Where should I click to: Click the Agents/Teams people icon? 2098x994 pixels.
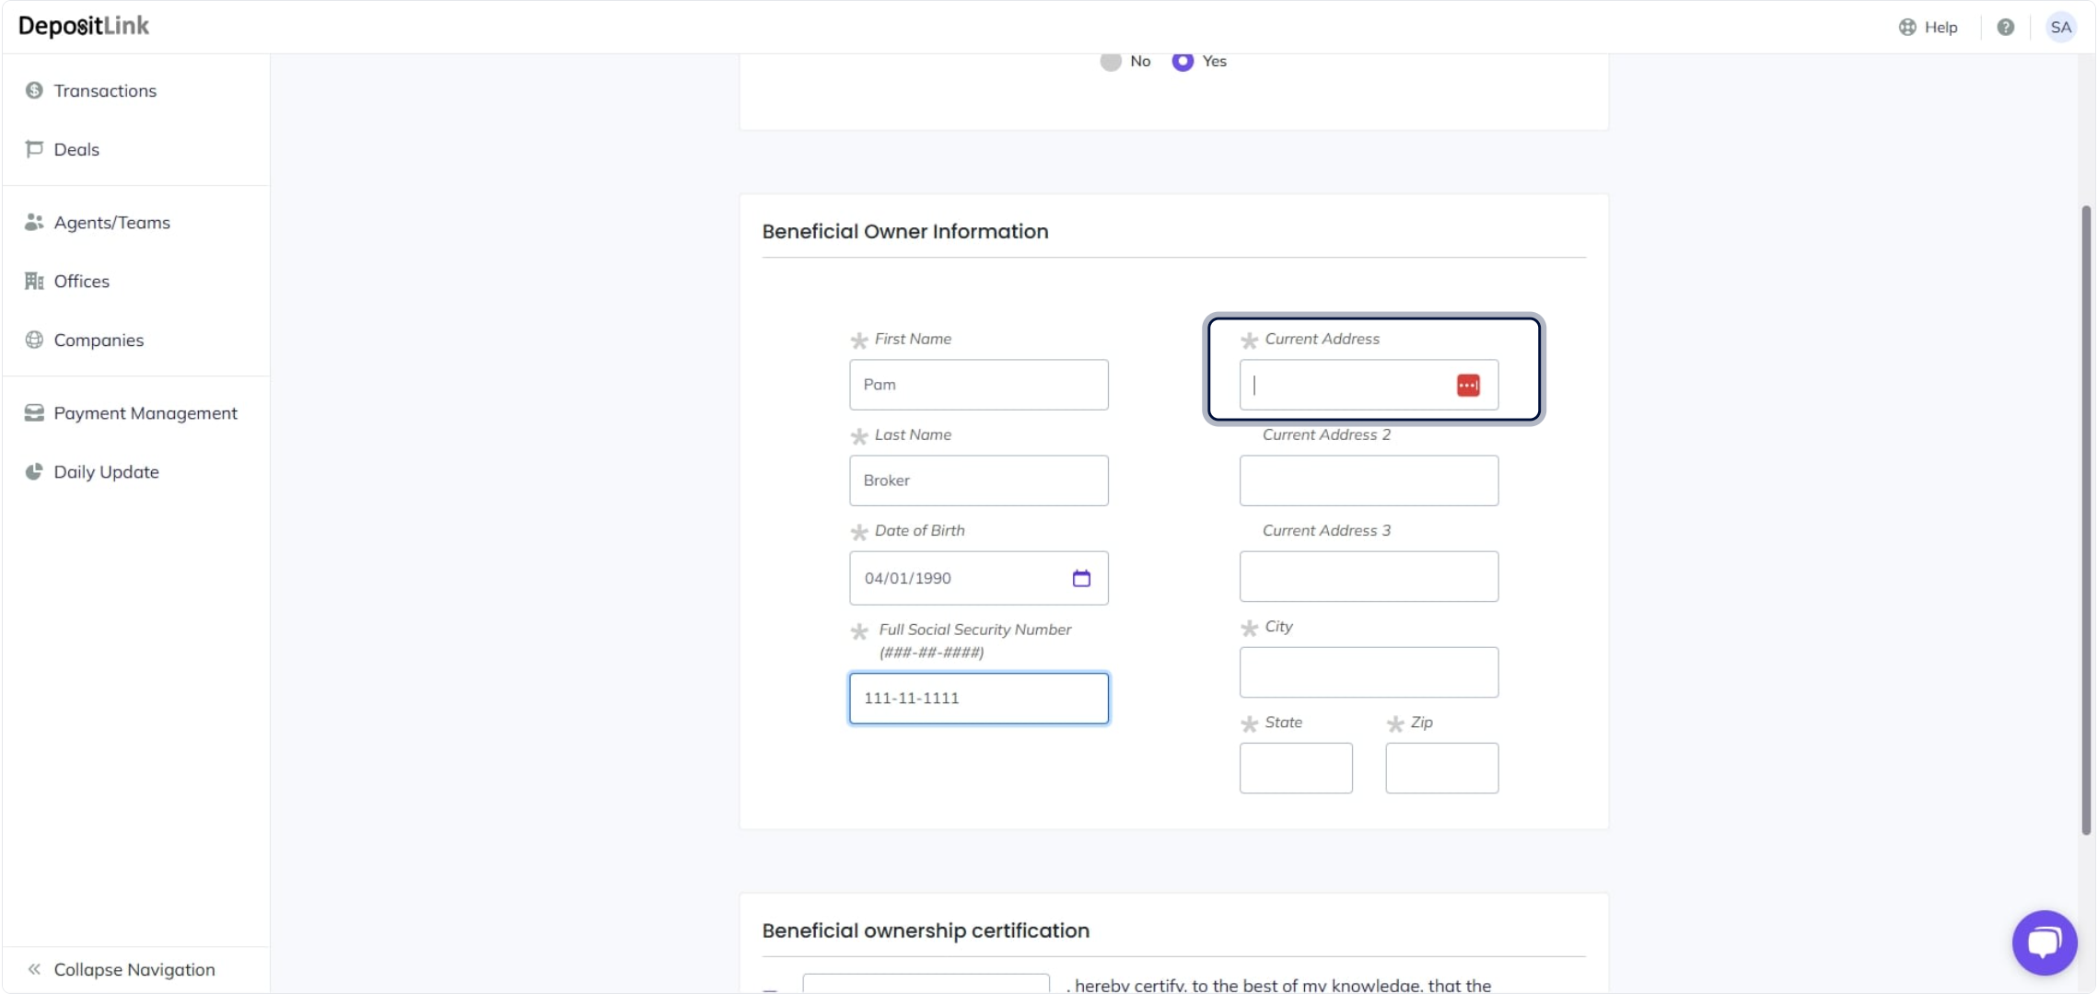pos(34,222)
